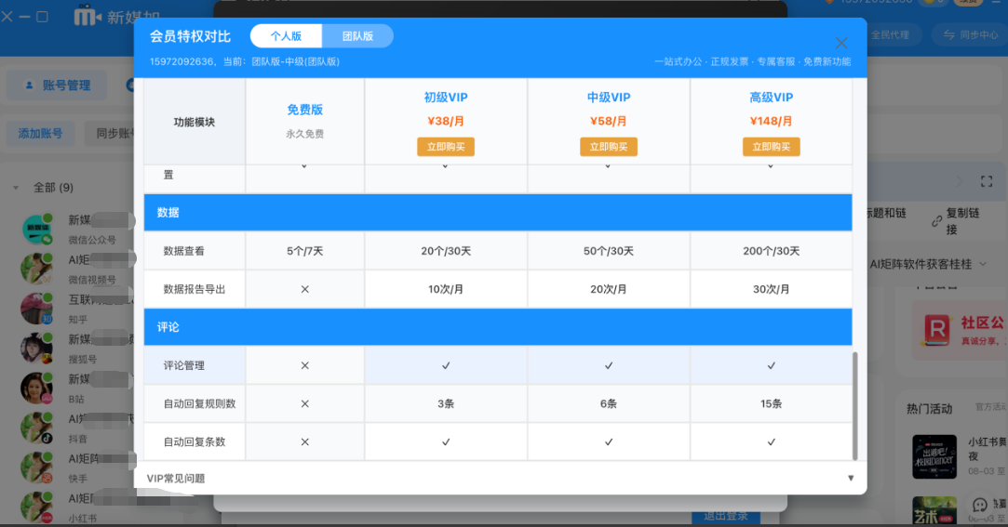Select the 微信视频号 account avatar
Screen dimensions: 1008x527
pos(36,269)
